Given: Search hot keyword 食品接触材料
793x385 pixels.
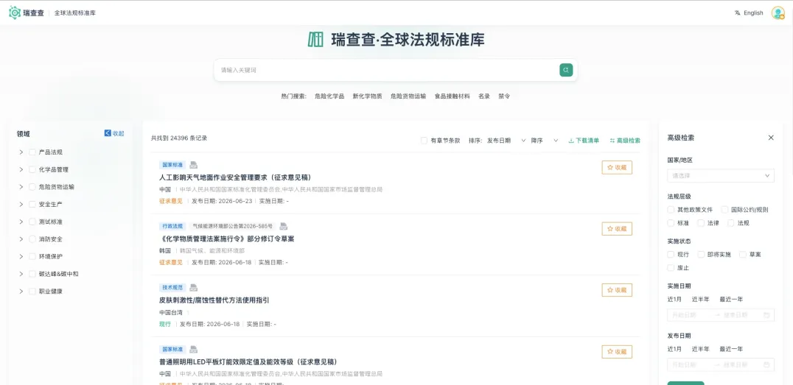Looking at the screenshot, I should (x=452, y=96).
